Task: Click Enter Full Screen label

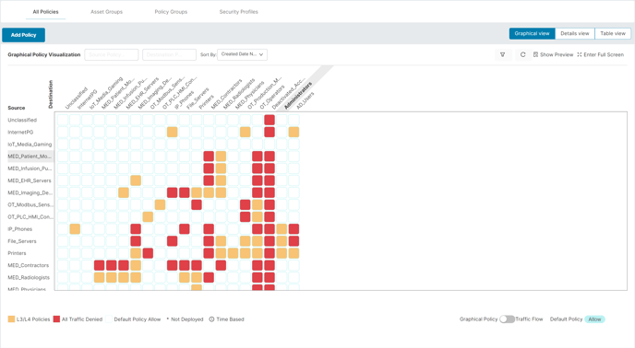Action: [604, 54]
